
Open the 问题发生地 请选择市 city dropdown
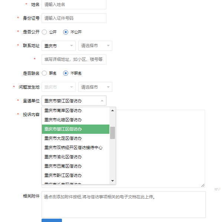tap(95, 87)
